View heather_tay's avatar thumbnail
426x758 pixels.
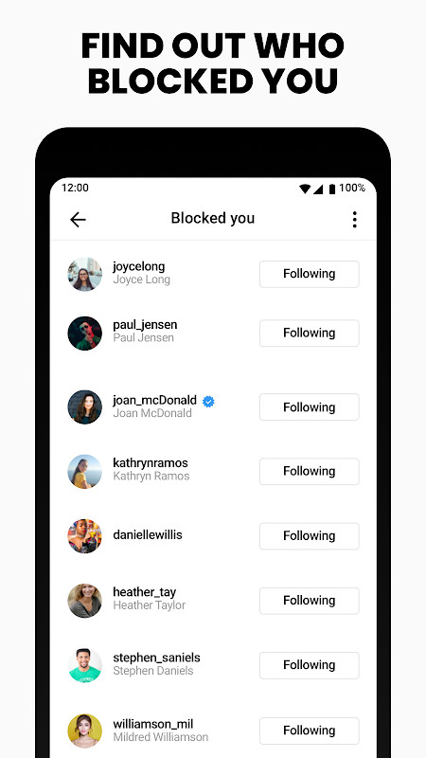pos(85,601)
